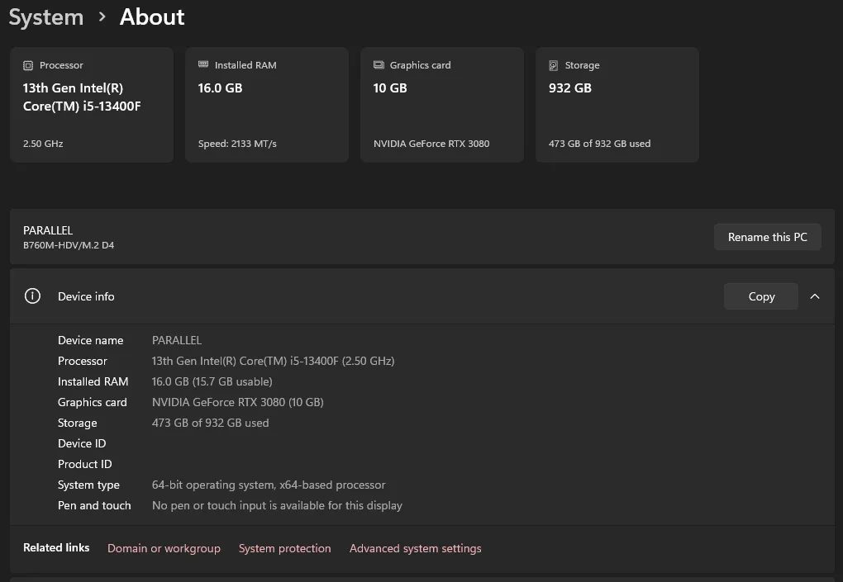Open Advanced system settings
Screen dimensions: 843x582
click(x=416, y=548)
